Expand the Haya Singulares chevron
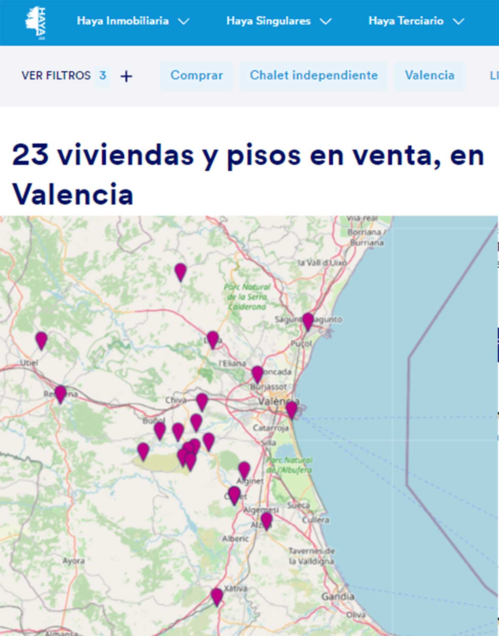Viewport: 499px width, 636px height. tap(326, 21)
